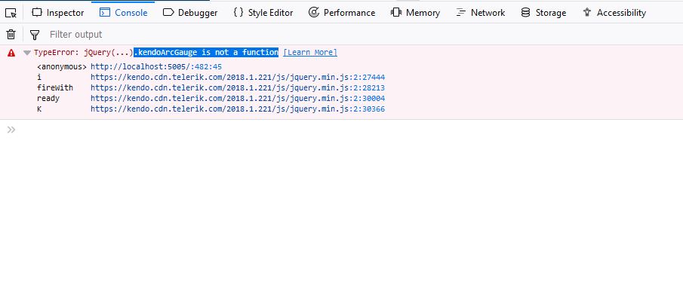683x297 pixels.
Task: Click the K stack frame name
Action: click(39, 109)
